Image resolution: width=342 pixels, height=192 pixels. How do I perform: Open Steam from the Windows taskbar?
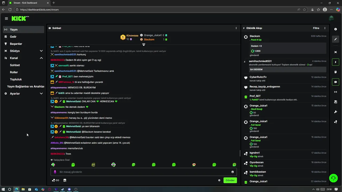tap(63, 189)
